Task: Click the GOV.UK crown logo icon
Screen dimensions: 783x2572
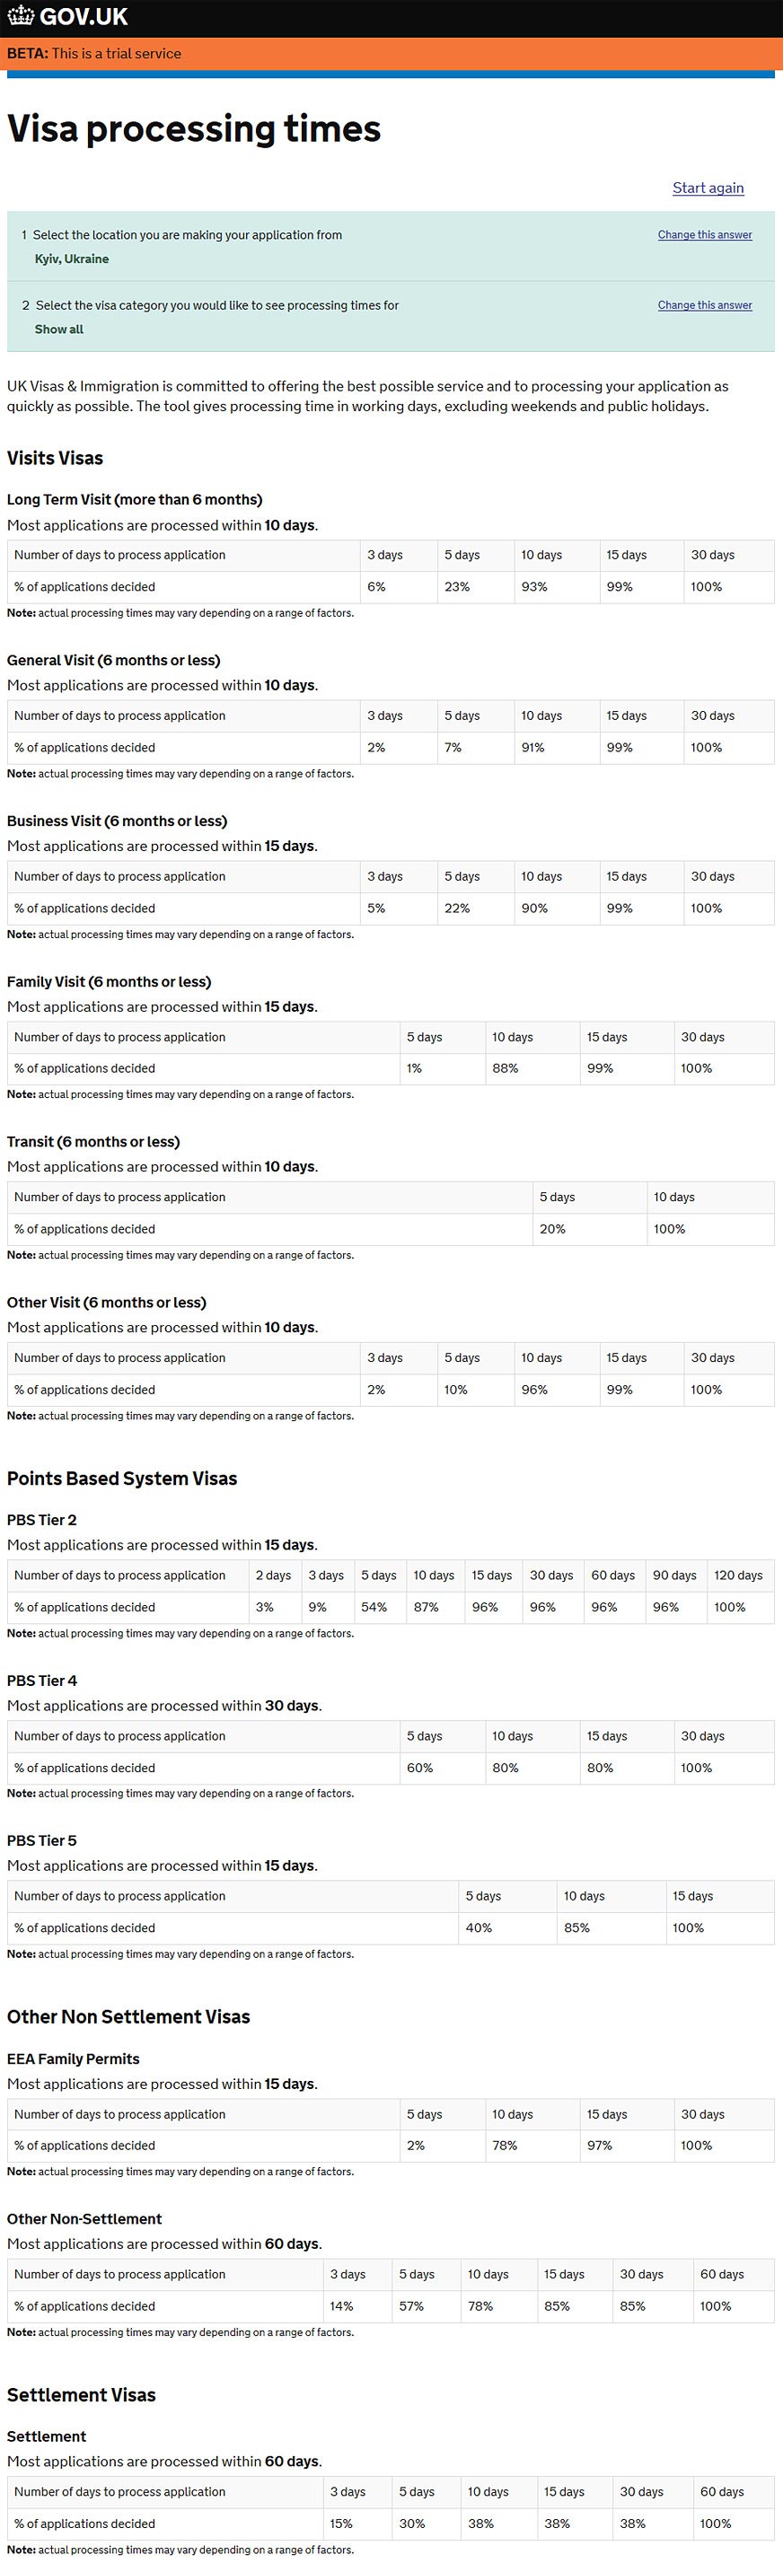Action: (x=20, y=17)
